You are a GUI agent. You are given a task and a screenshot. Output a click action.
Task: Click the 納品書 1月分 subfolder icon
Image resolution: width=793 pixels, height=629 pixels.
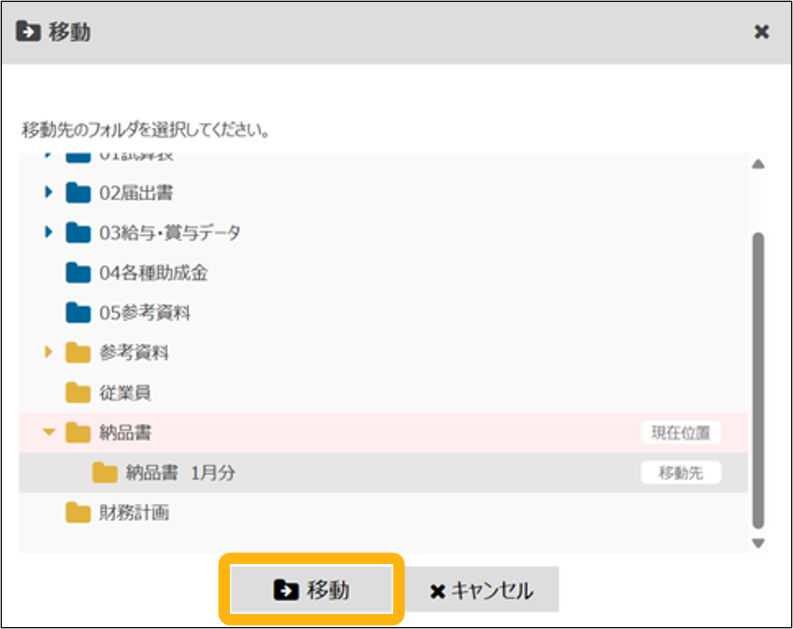tap(105, 473)
